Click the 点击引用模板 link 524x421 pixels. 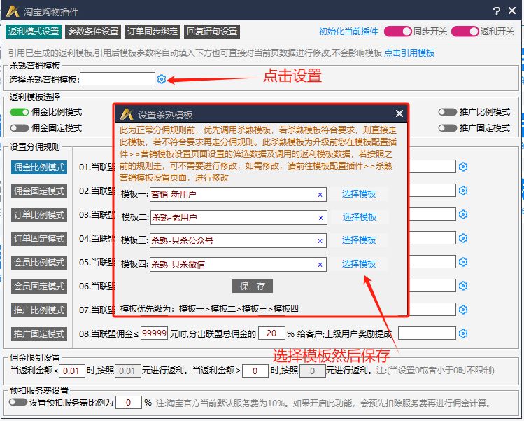409,53
